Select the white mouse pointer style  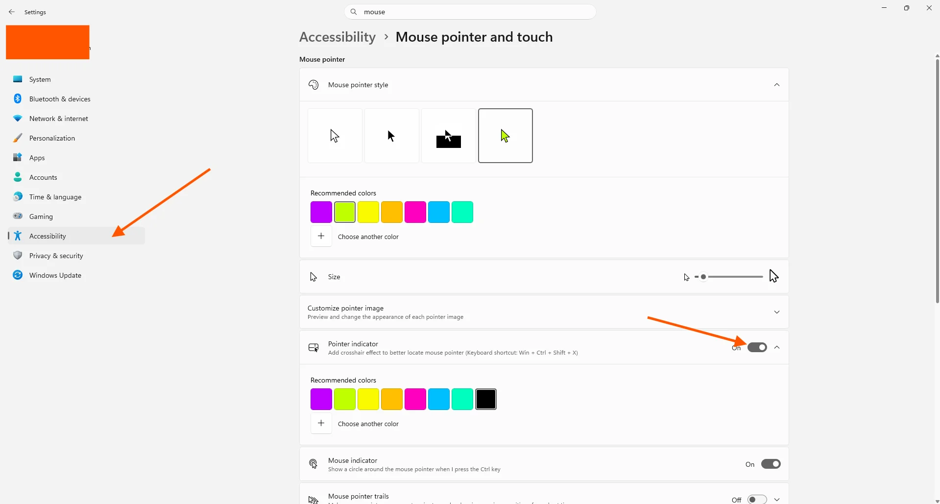(335, 136)
